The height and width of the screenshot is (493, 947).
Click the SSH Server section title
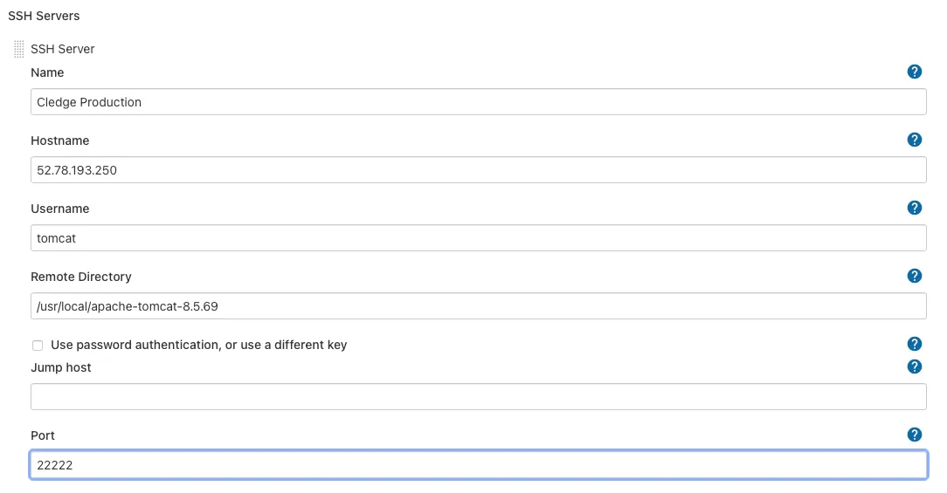pyautogui.click(x=63, y=49)
